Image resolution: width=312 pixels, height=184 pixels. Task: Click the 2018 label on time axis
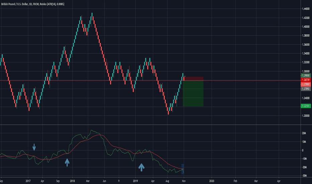(73, 181)
